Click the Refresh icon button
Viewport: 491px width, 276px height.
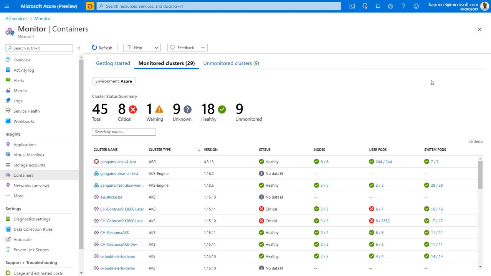click(94, 48)
